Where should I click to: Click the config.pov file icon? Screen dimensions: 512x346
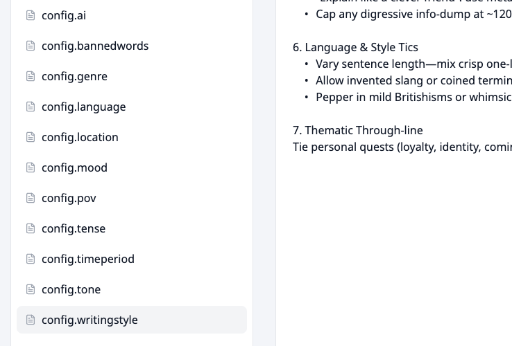(31, 198)
